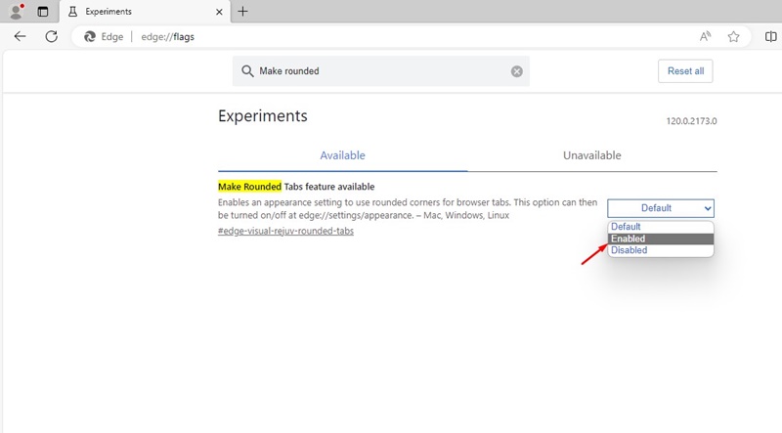782x433 pixels.
Task: Toggle Read aloud icon
Action: tap(705, 36)
